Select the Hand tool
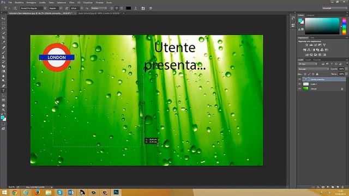Image resolution: width=349 pixels, height=196 pixels. 3,105
